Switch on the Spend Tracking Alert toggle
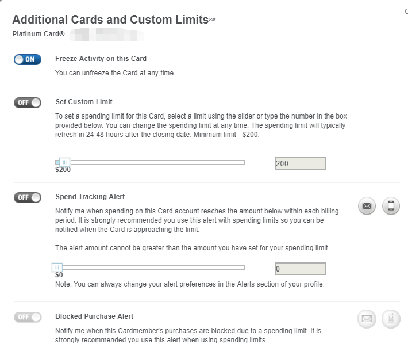The image size is (408, 355). click(28, 197)
